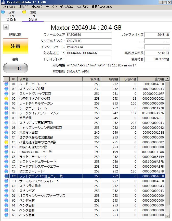
Task: Click status icon of row CB ECCエラーレート
Action: click(6, 171)
